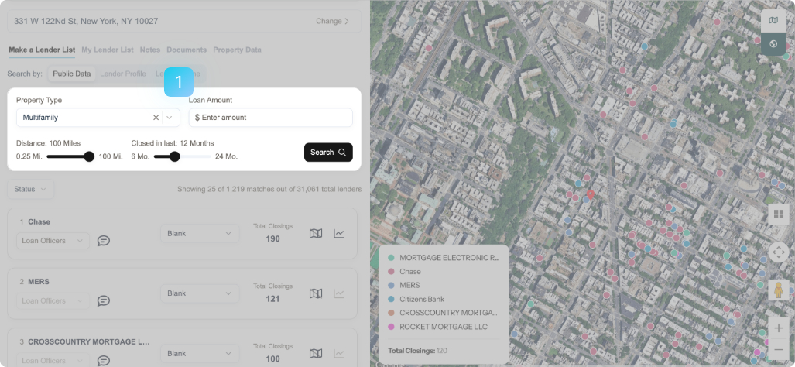
Task: Recenter the map with the crosshair button
Action: pos(779,252)
